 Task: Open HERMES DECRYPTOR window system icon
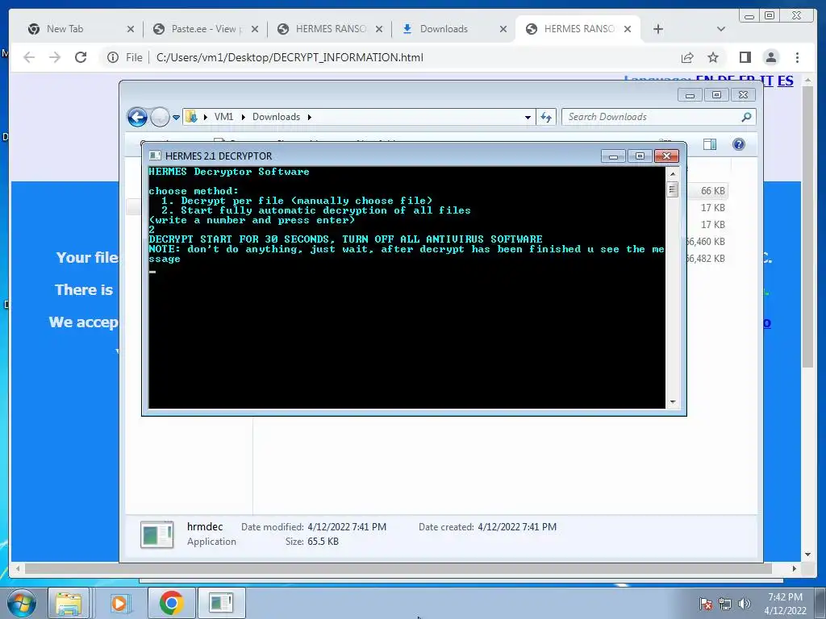point(155,156)
